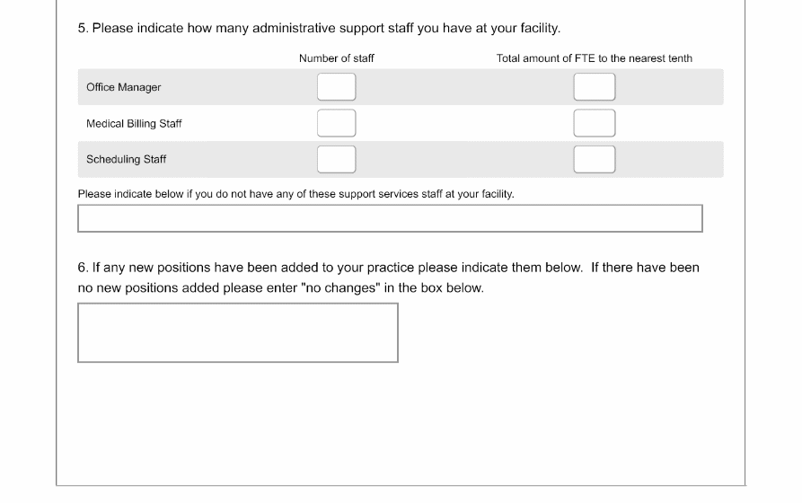The height and width of the screenshot is (503, 802).
Task: Click the Office Manager row label
Action: tap(124, 87)
